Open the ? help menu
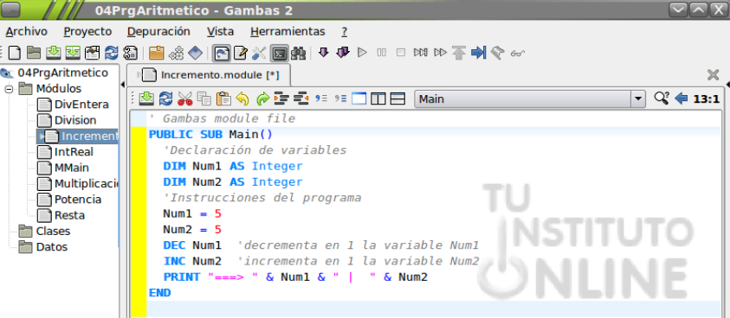The image size is (730, 318). pos(344,32)
